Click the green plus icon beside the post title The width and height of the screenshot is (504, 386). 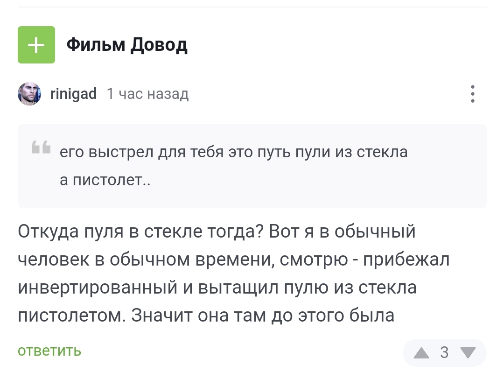click(x=36, y=45)
